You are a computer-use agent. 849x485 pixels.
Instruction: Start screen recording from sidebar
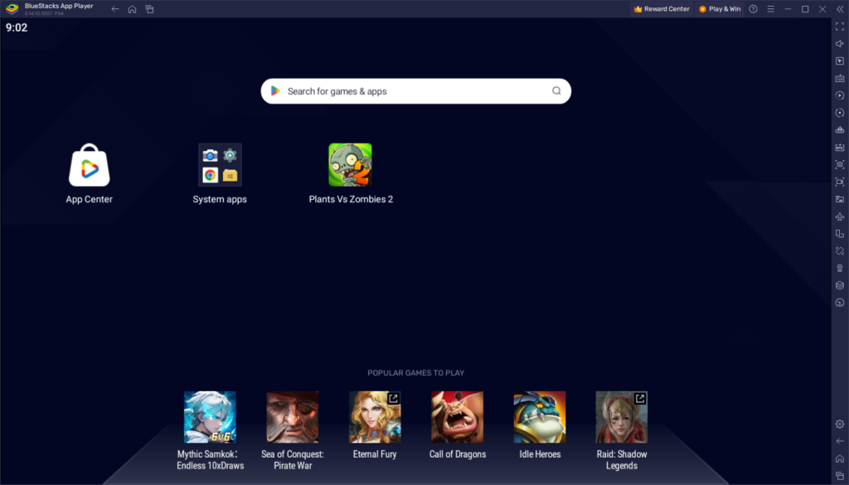[840, 182]
